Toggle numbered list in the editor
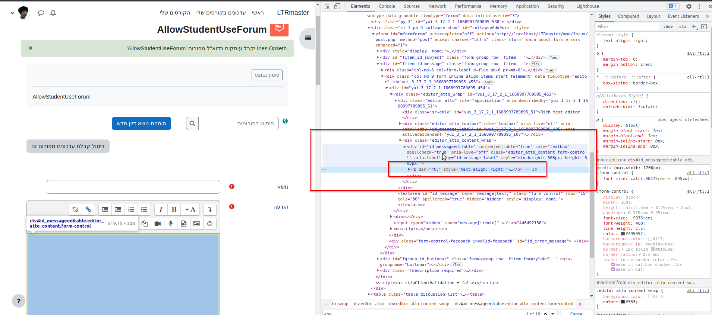 [131, 209]
